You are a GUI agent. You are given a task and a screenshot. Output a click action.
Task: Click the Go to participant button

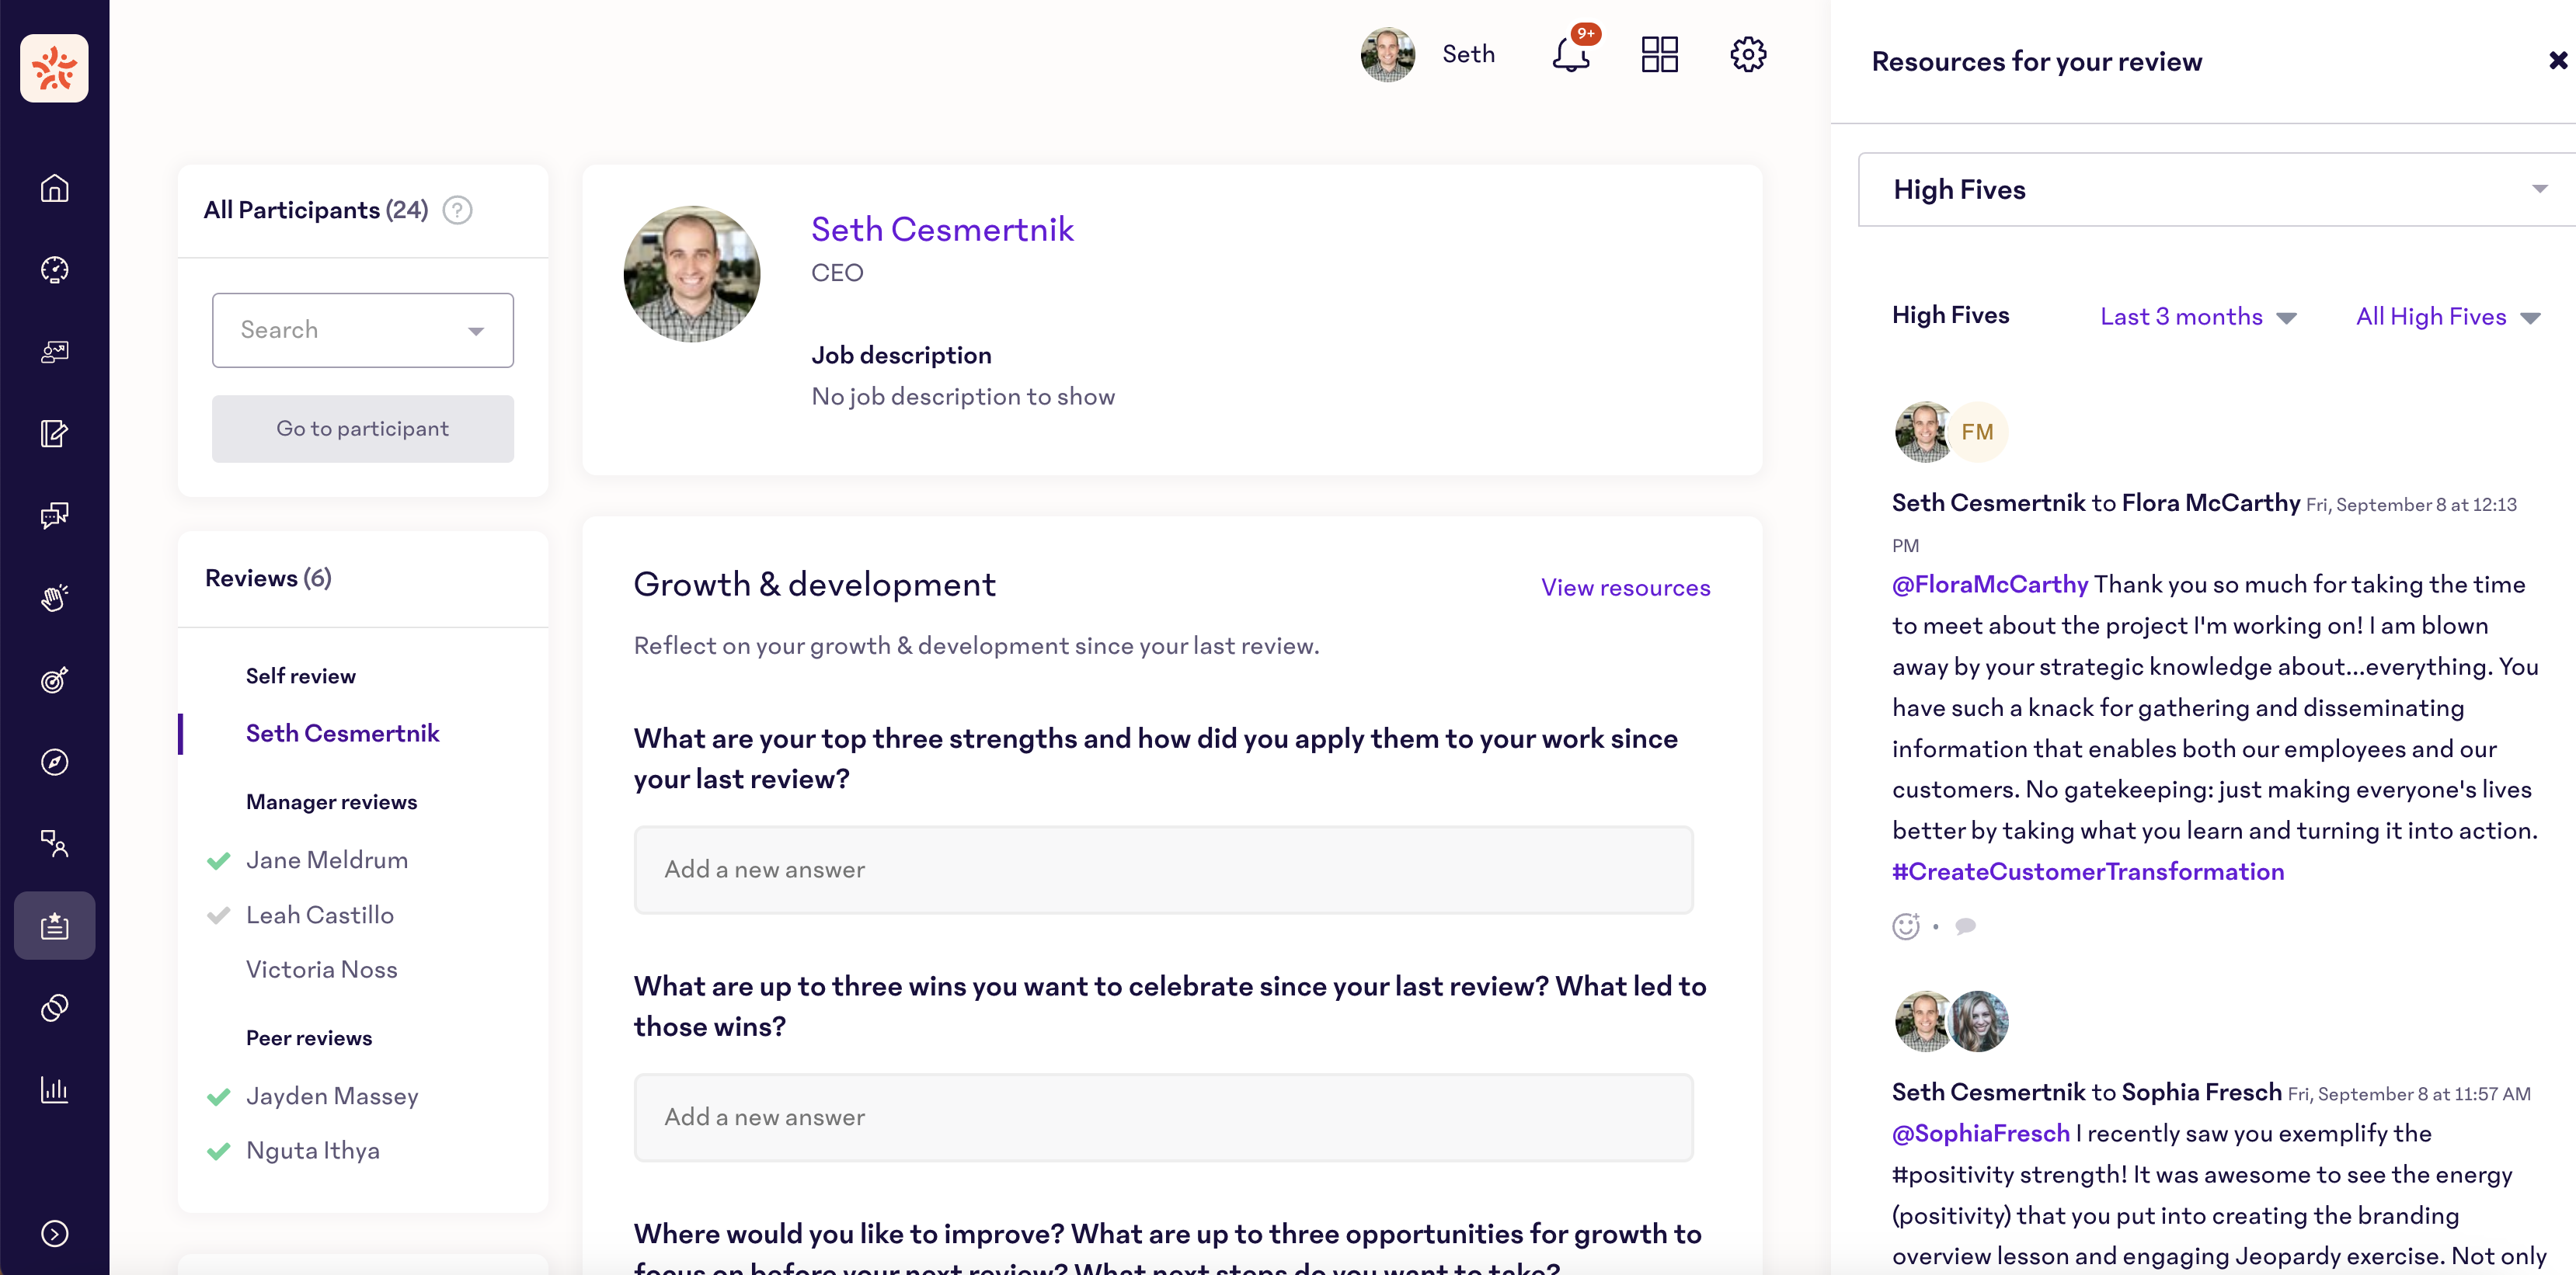pyautogui.click(x=362, y=429)
